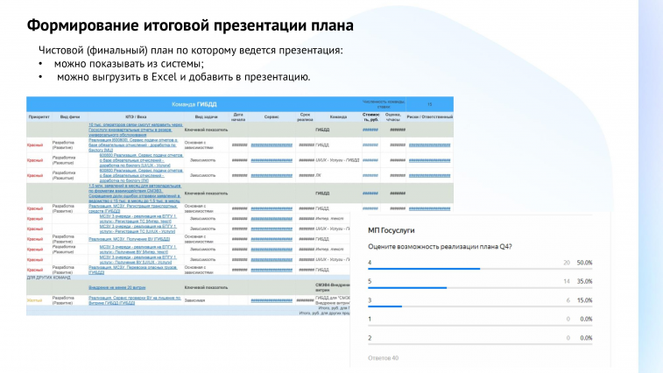Select the 'Вид фичи' column header
Viewport: 663px width, 373px height.
coord(70,117)
